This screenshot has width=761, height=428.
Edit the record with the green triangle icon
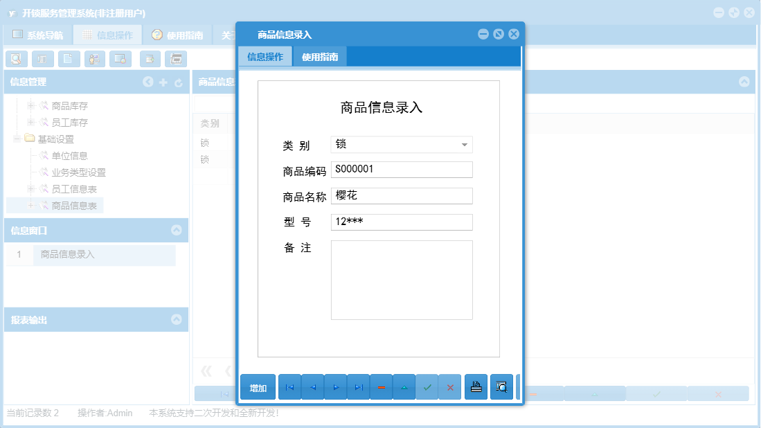(x=404, y=386)
